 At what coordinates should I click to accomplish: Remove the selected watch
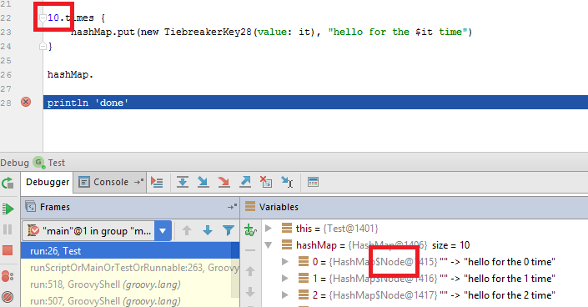tap(250, 250)
